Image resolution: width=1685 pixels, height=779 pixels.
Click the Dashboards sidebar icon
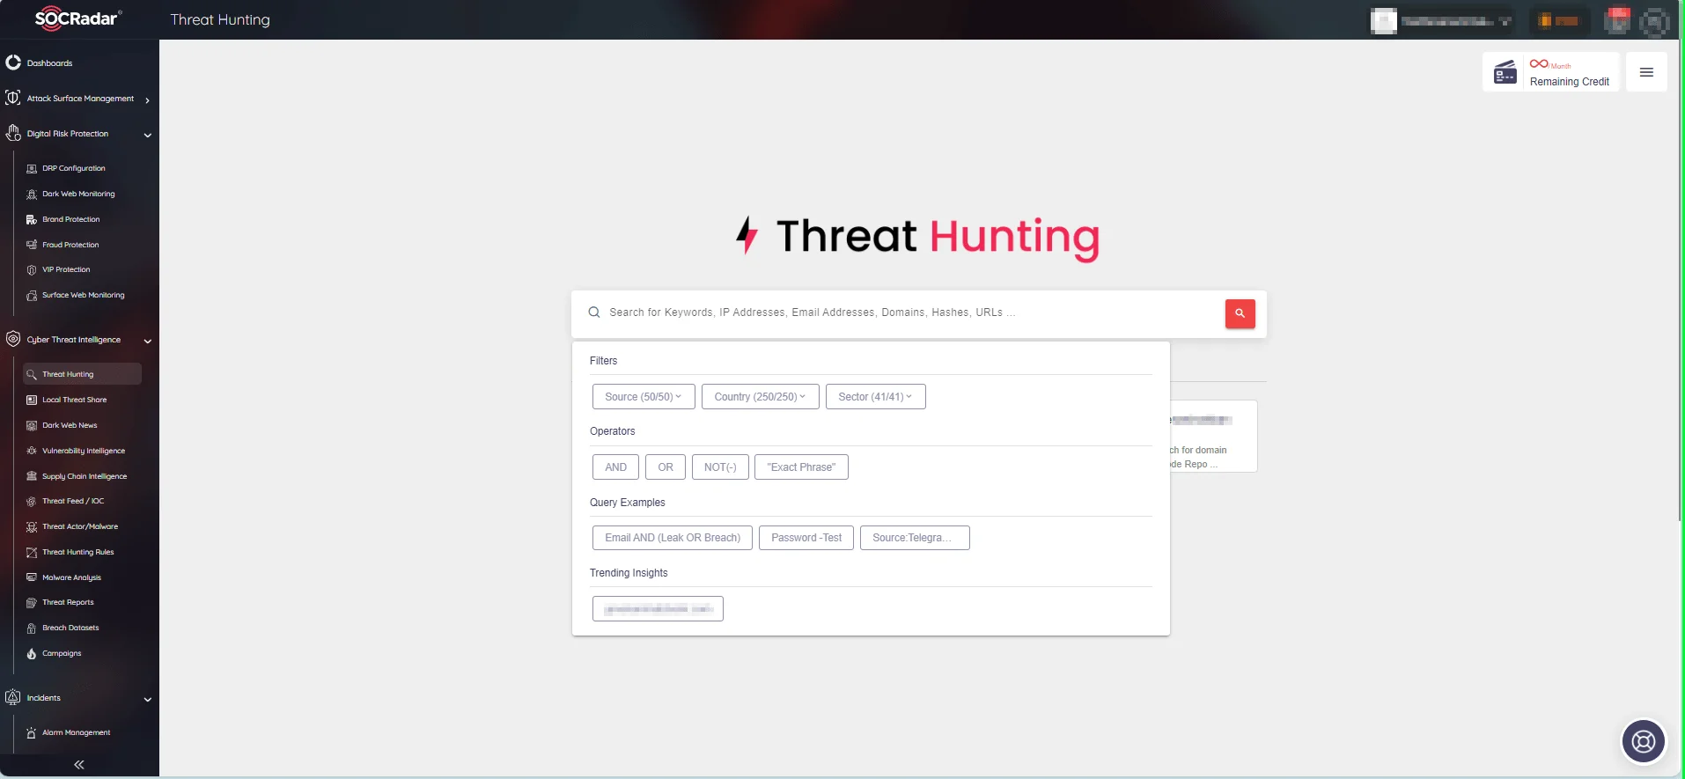click(13, 62)
